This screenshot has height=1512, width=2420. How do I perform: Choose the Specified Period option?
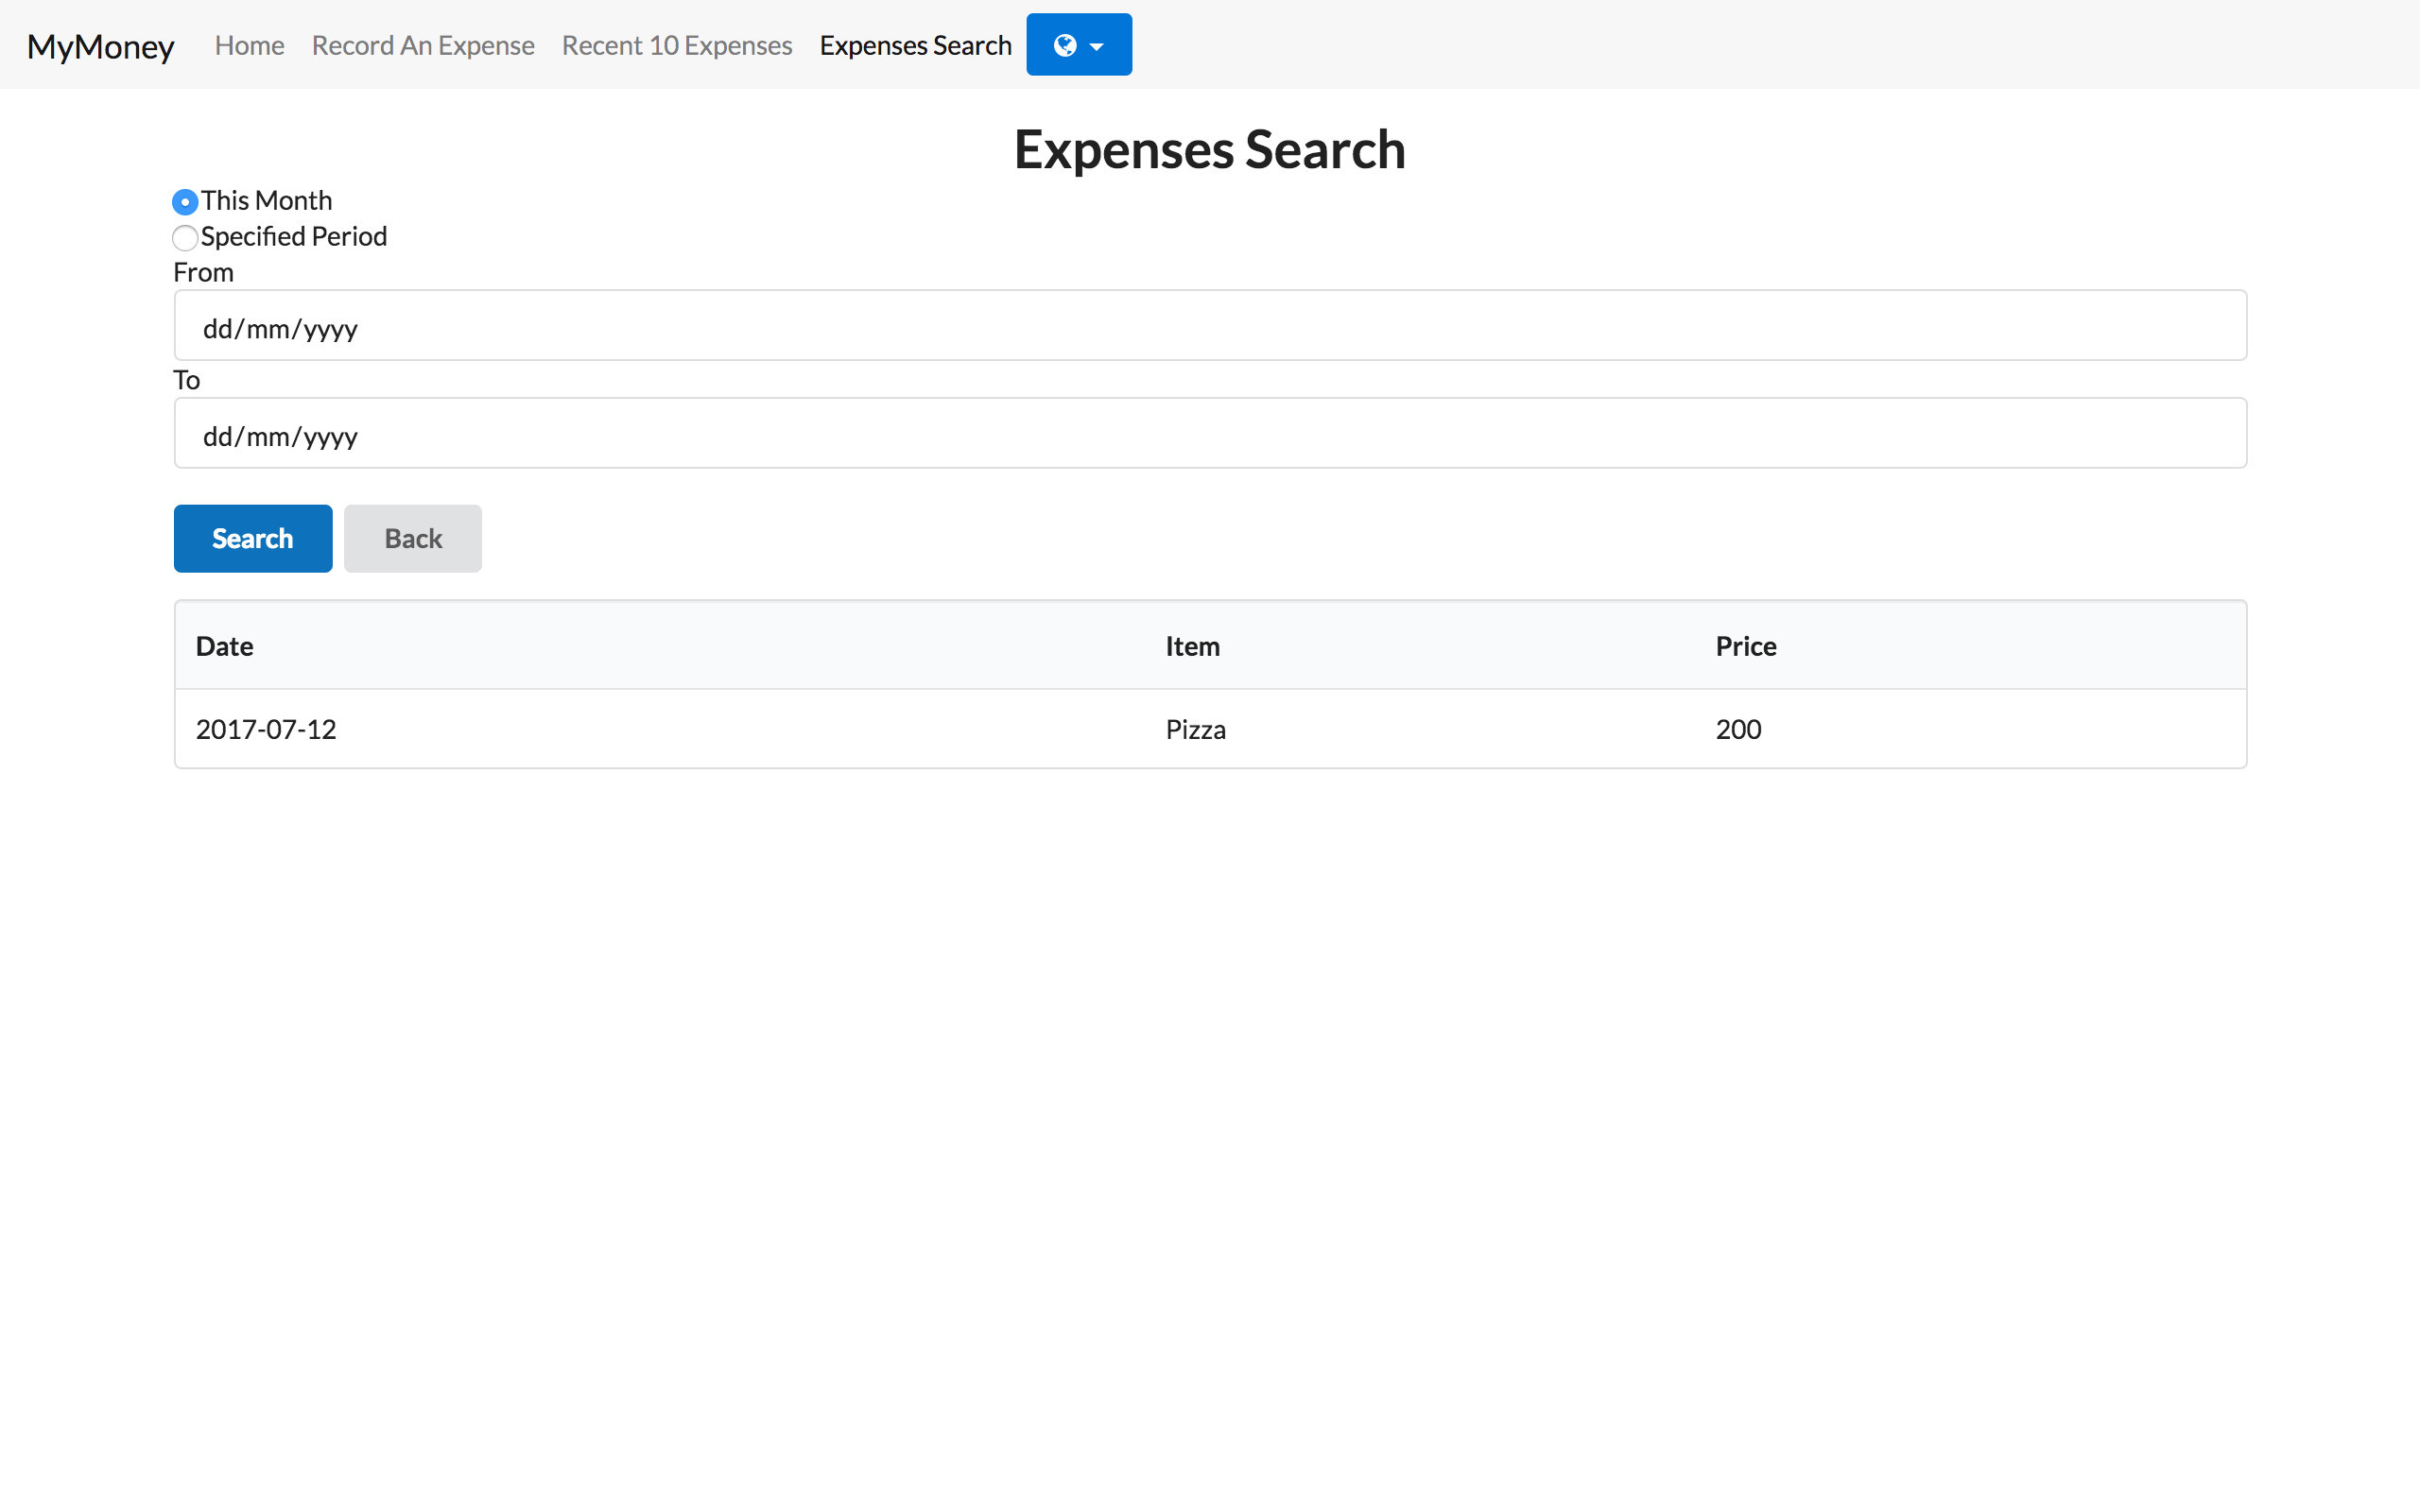coord(184,238)
